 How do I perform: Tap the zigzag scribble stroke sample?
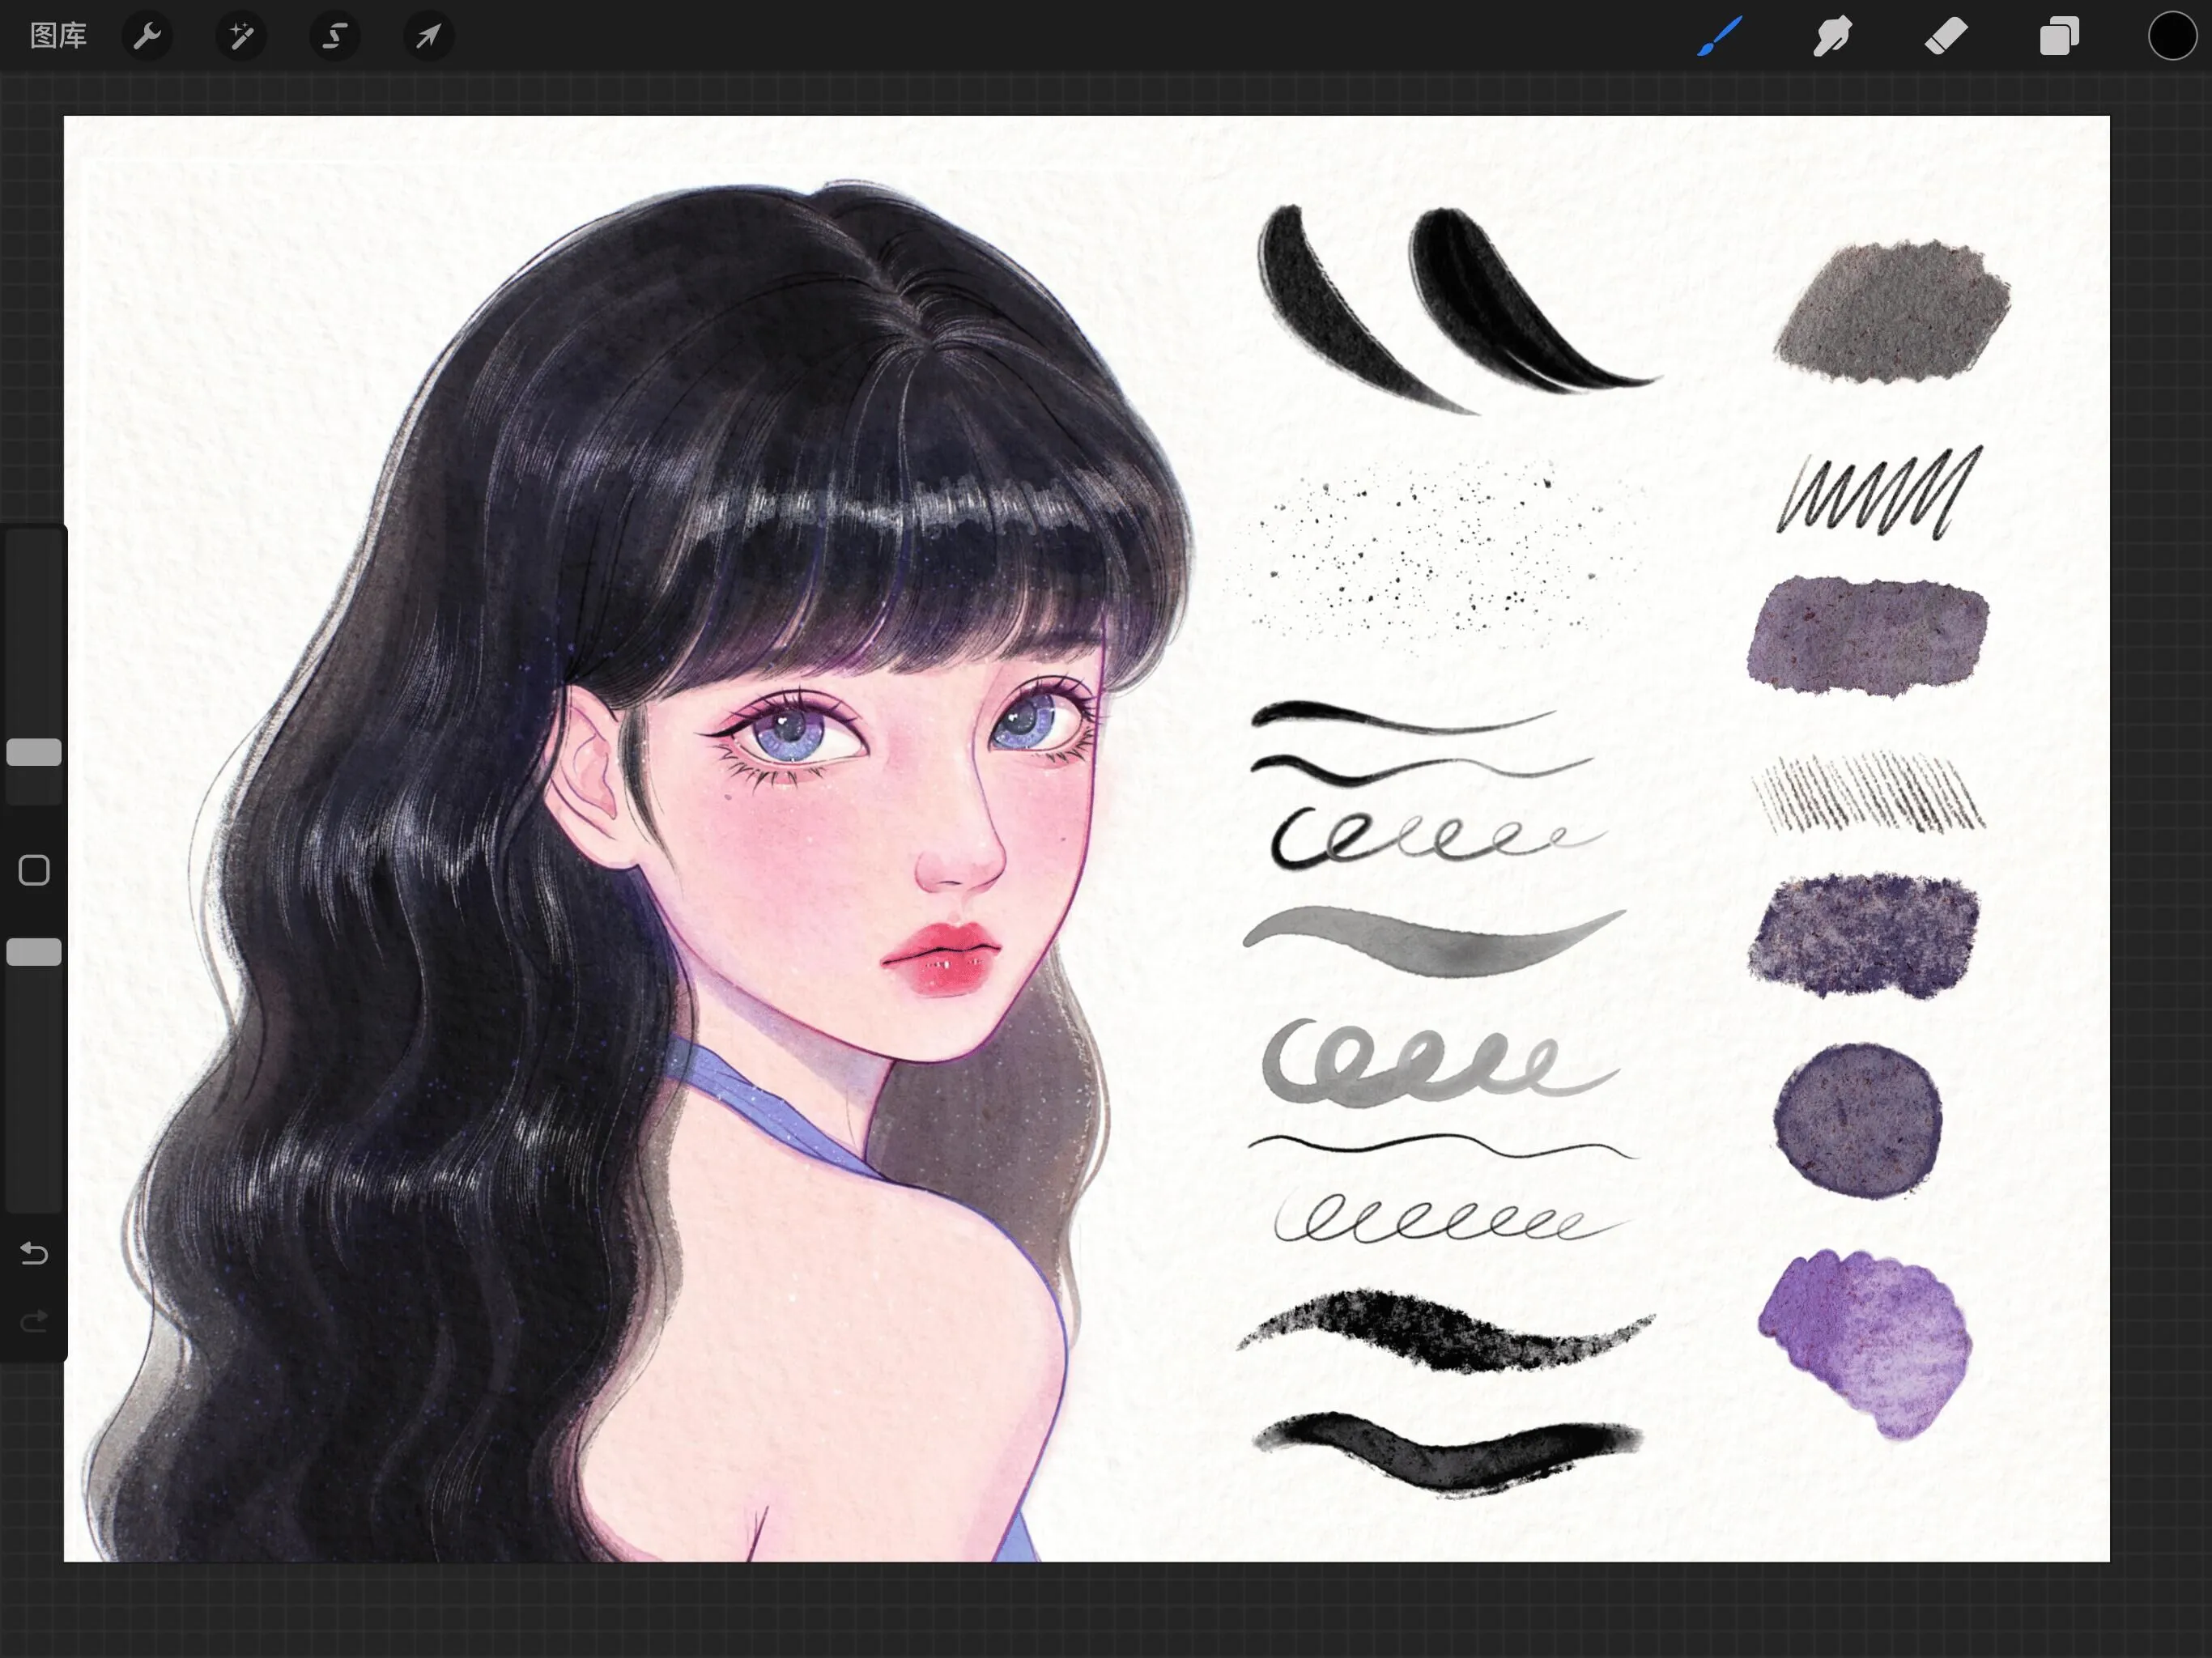(x=1875, y=490)
